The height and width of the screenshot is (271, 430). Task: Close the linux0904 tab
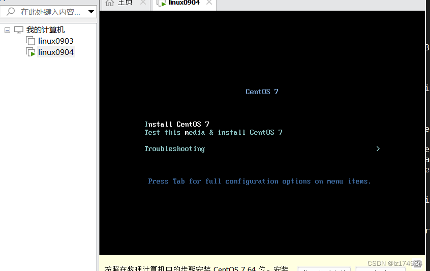(x=209, y=3)
